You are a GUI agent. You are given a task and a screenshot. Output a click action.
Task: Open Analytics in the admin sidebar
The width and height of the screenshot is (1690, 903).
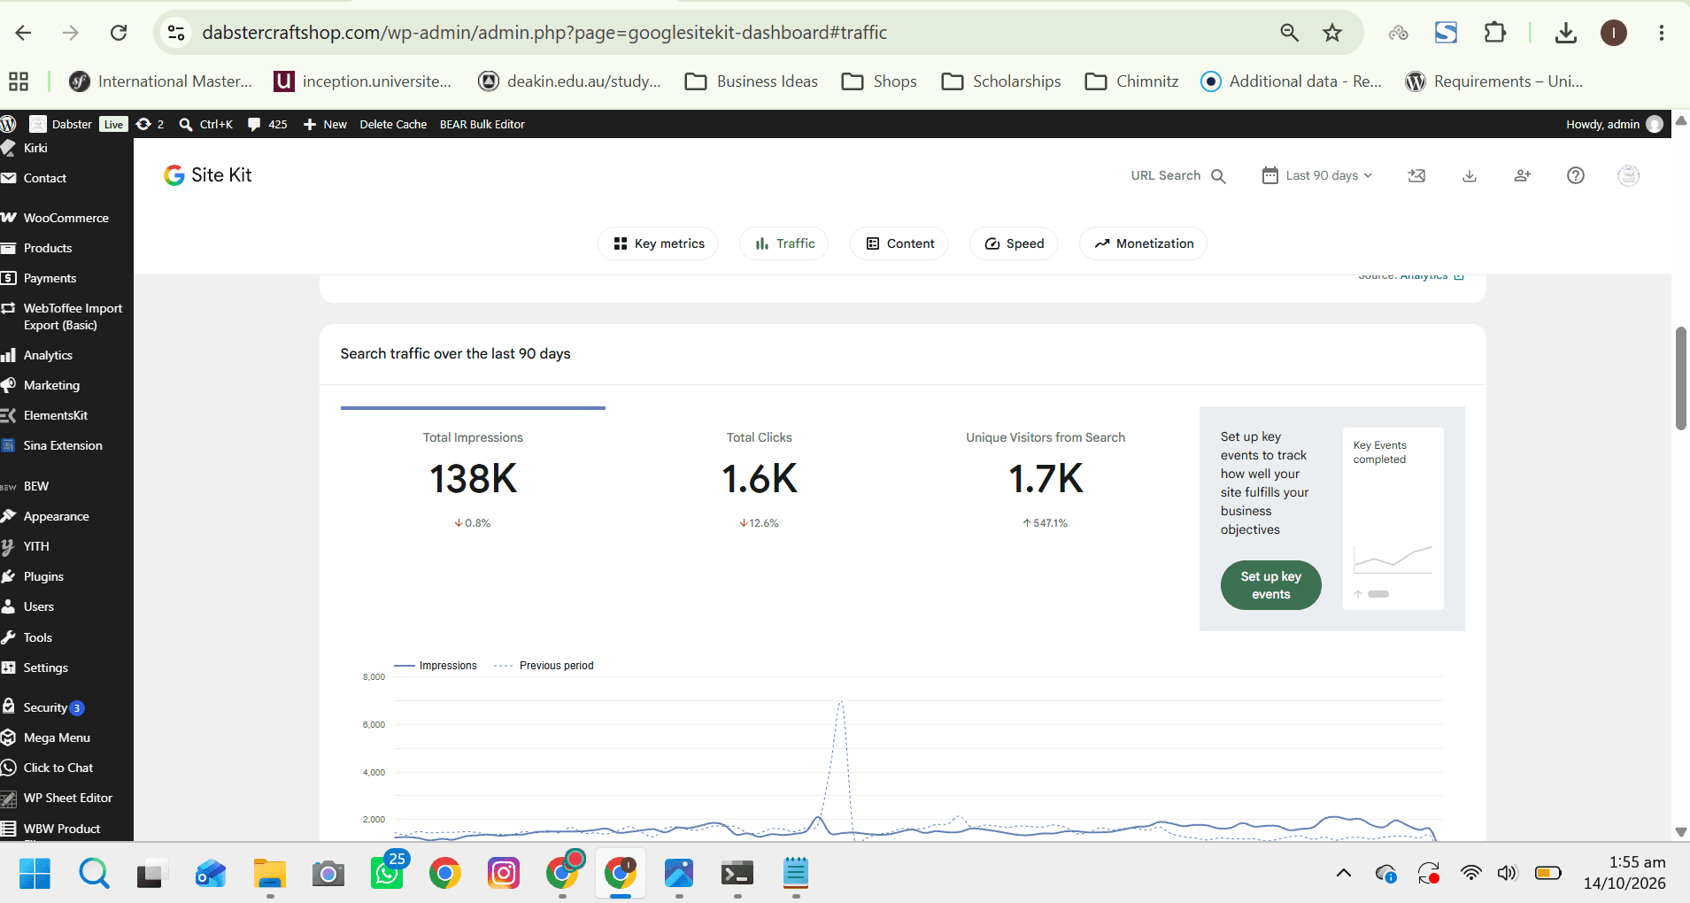coord(66,355)
